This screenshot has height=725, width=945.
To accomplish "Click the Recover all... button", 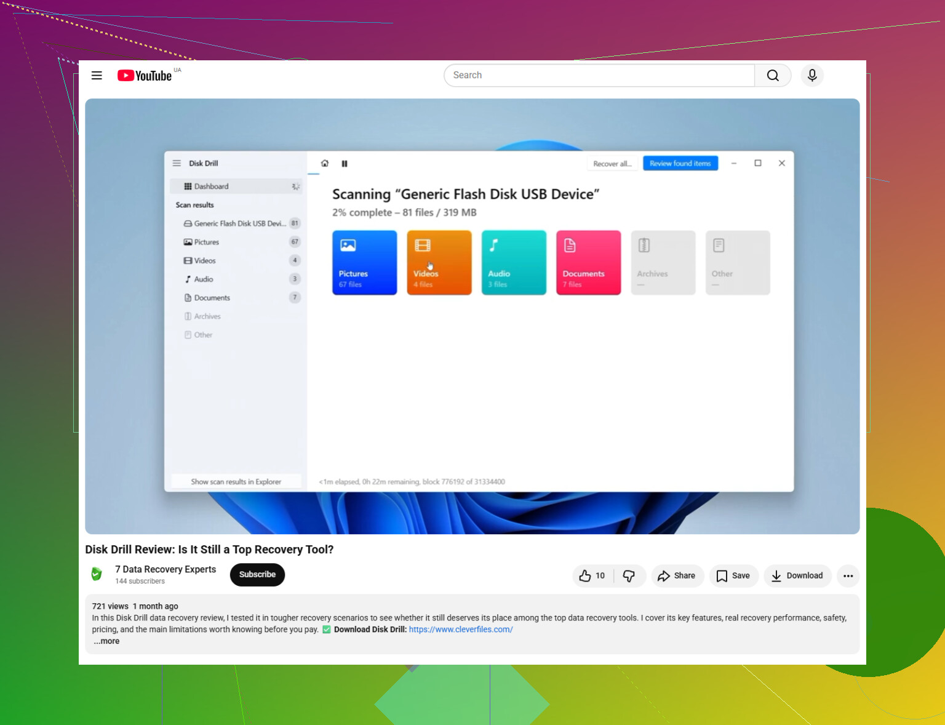I will [x=612, y=164].
